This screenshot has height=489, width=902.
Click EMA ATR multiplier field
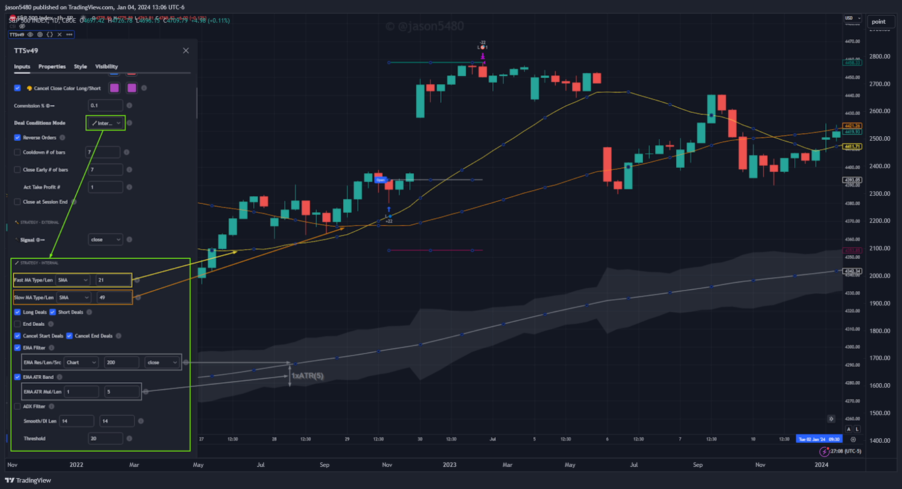coord(82,392)
